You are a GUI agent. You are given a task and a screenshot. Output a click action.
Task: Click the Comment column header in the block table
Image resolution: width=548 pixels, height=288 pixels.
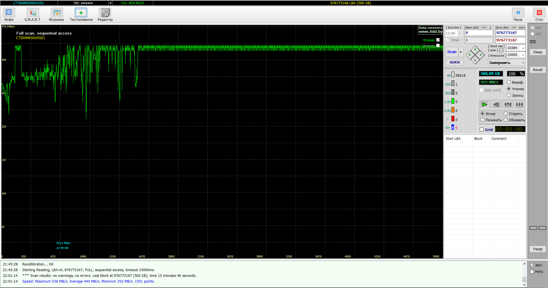(x=504, y=139)
